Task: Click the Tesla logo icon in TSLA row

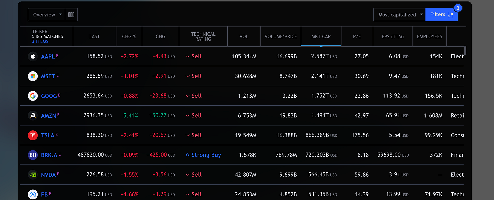Action: (x=33, y=135)
